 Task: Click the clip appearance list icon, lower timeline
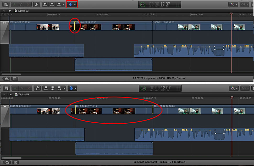coord(15,162)
